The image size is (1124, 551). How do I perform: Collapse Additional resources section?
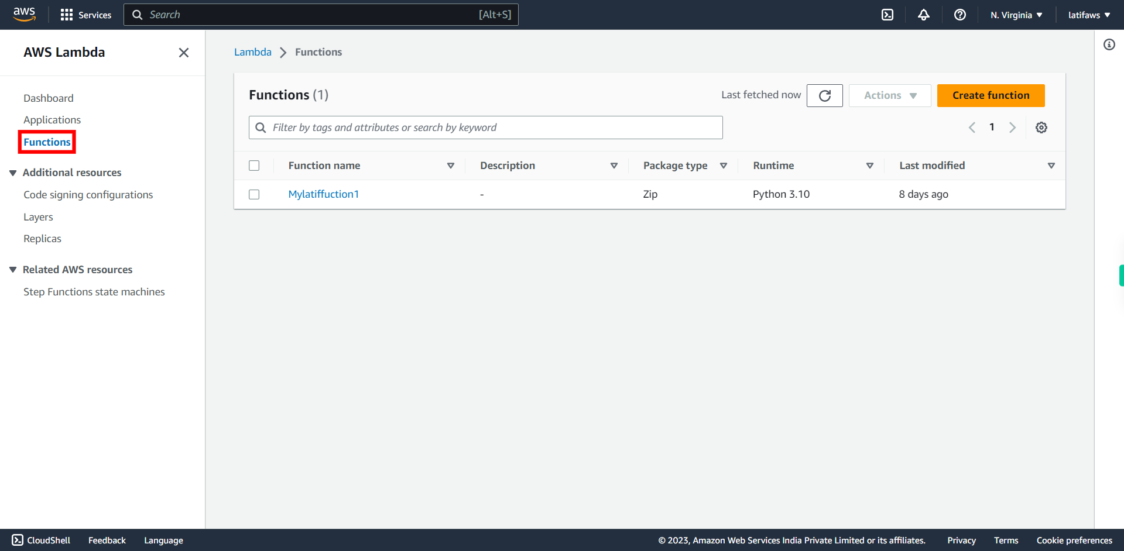13,173
